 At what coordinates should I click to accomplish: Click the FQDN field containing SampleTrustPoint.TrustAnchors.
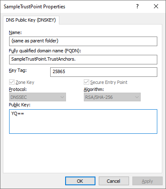(83, 59)
